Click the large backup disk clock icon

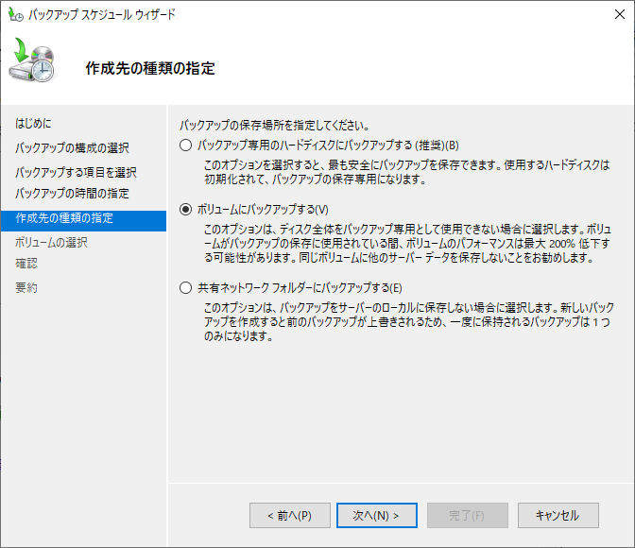coord(36,62)
